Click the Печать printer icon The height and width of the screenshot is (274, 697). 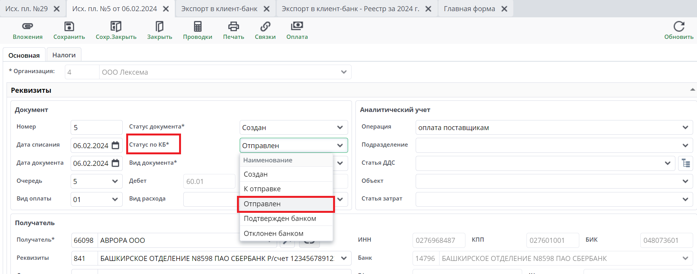(x=233, y=27)
